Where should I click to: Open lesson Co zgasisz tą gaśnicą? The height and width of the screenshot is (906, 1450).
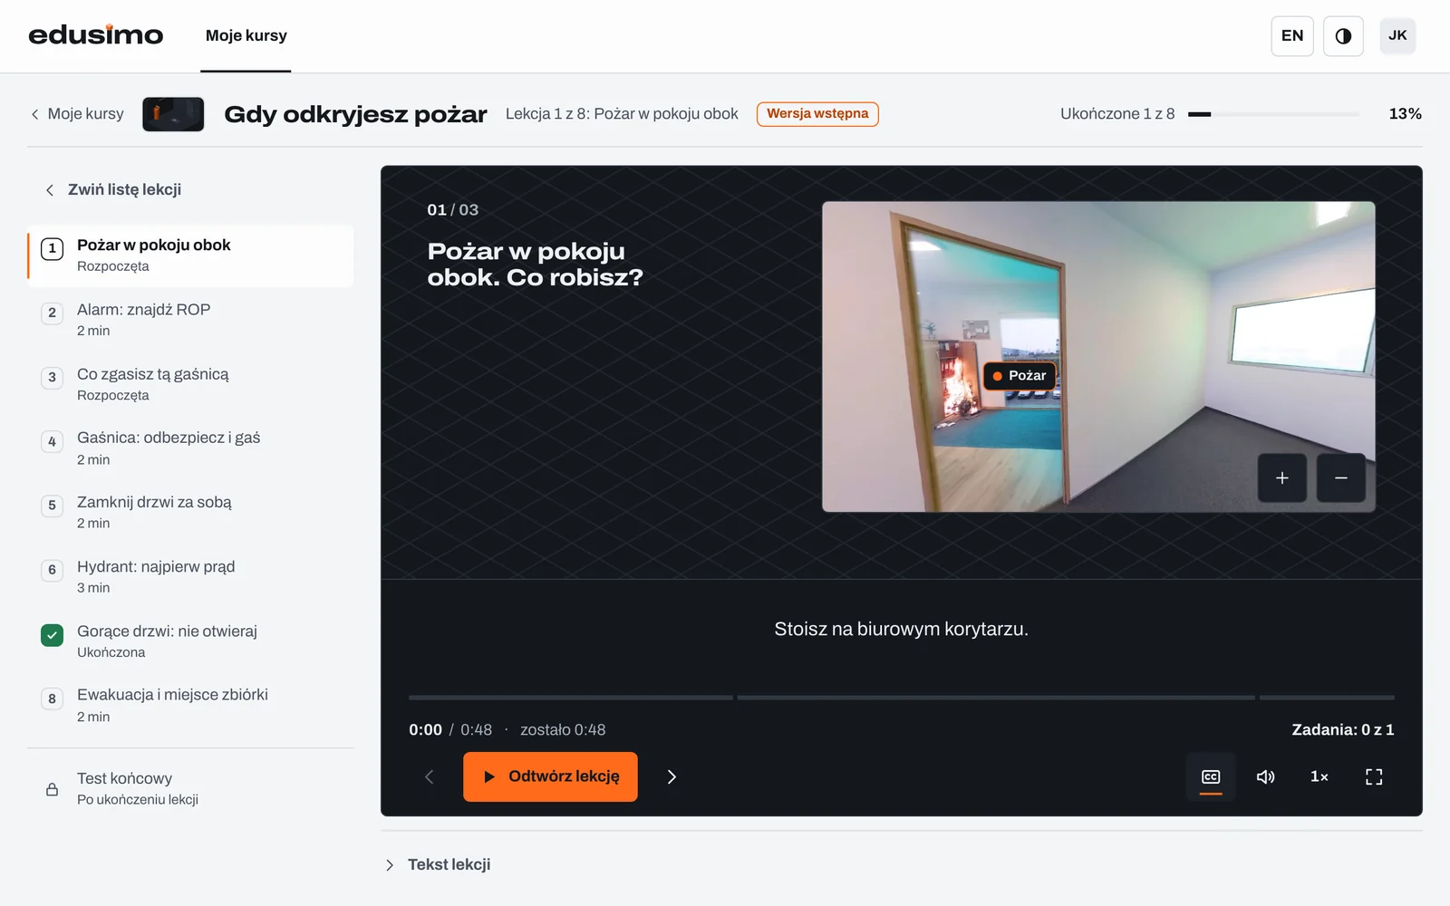(x=190, y=384)
